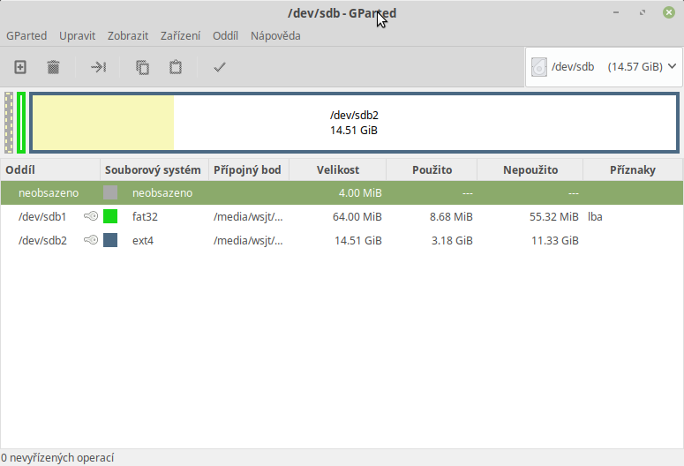Open the Upravit menu
This screenshot has width=684, height=466.
[78, 36]
